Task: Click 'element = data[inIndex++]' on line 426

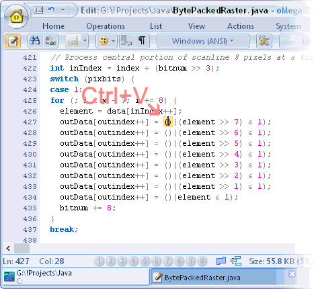Action: (118, 111)
